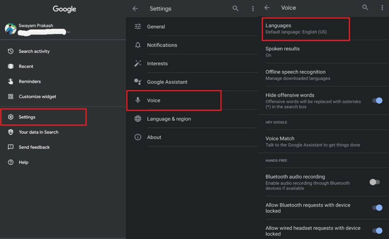The width and height of the screenshot is (389, 239).
Task: Search within the Voice screen
Action: coord(365,8)
